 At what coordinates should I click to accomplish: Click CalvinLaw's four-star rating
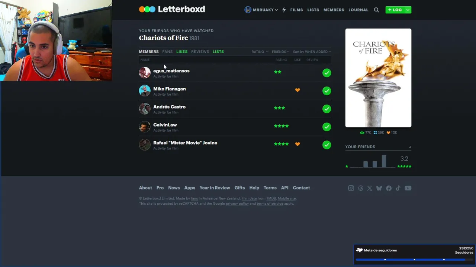pos(281,126)
